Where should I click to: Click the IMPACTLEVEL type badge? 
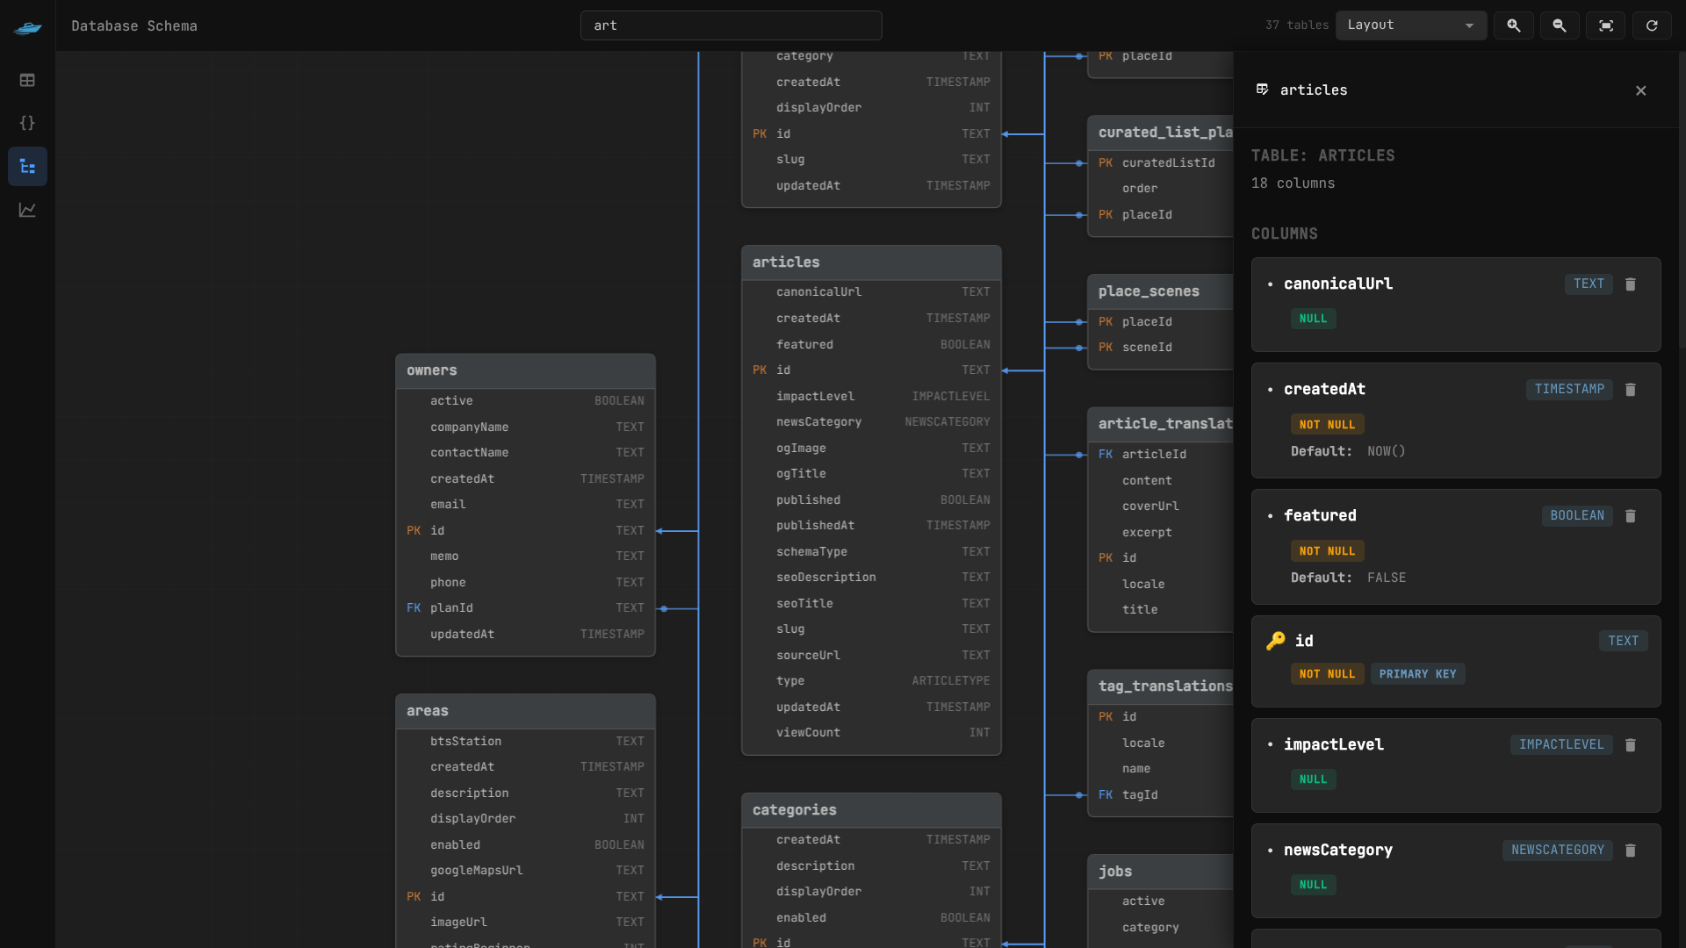1561,745
